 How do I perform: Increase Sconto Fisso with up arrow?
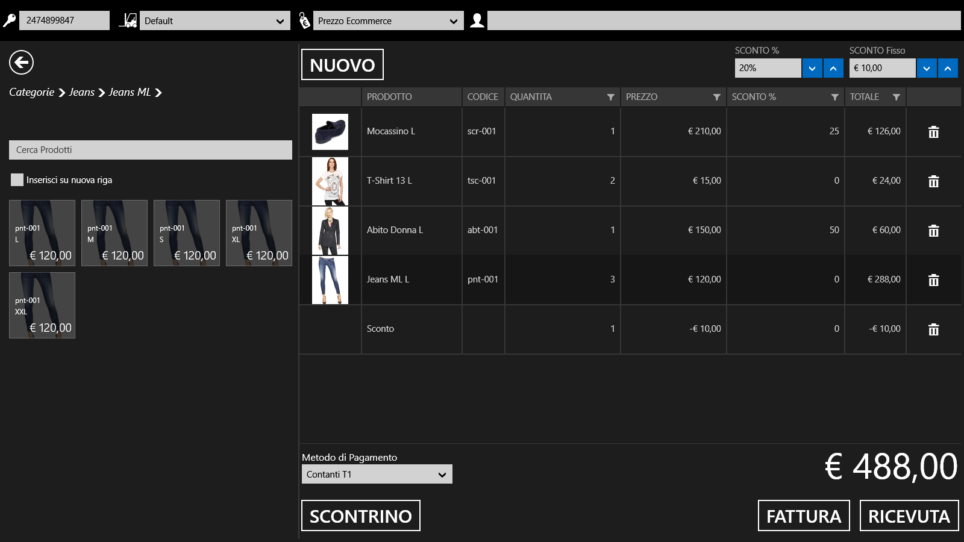(x=947, y=68)
